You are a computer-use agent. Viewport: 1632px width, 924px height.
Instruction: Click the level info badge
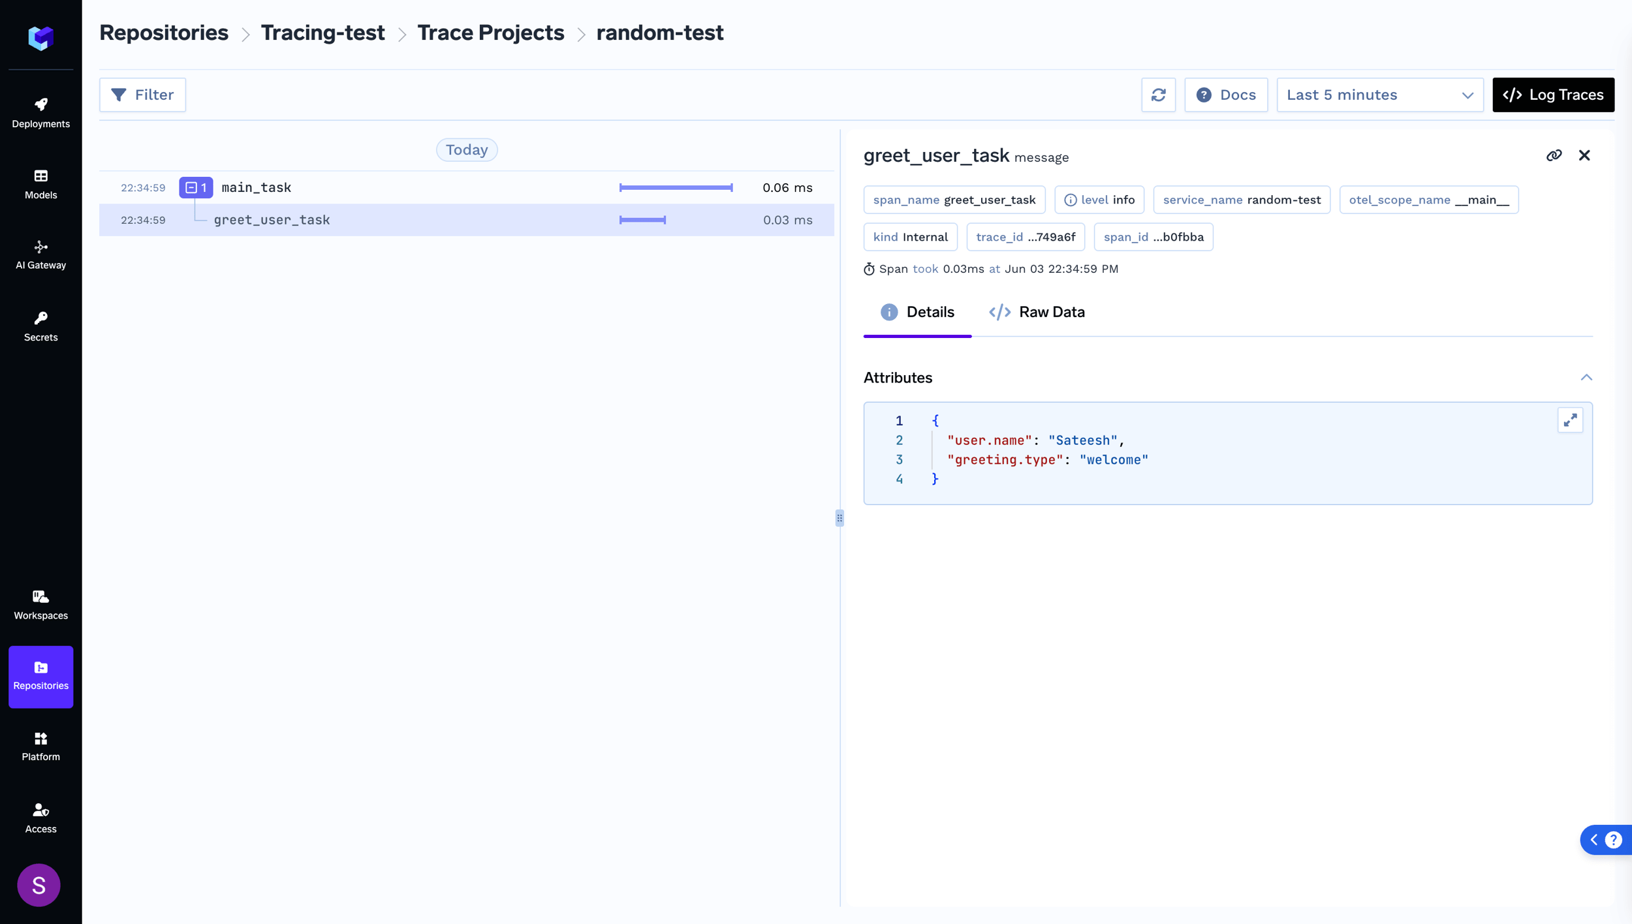tap(1099, 200)
